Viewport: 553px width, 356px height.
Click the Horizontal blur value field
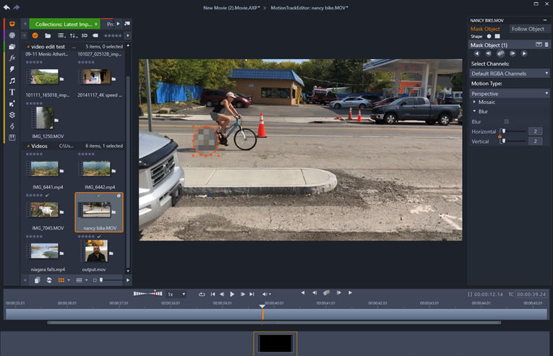[x=536, y=131]
